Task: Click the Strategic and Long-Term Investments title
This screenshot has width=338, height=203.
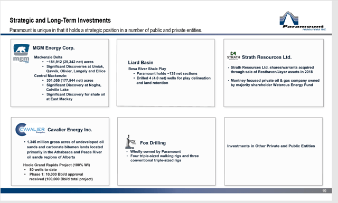Action: [60, 20]
